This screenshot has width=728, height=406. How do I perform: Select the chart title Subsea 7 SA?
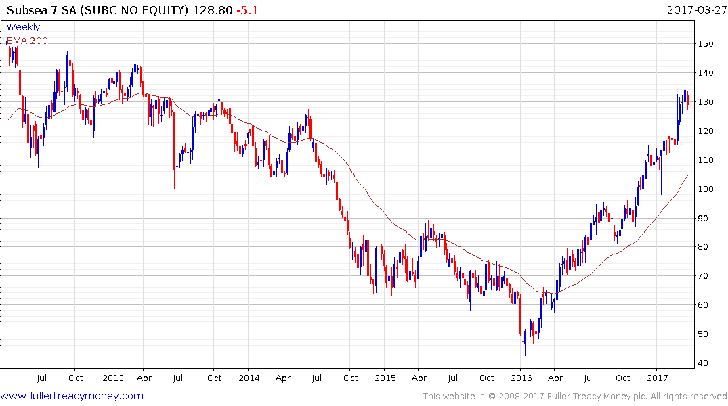pyautogui.click(x=42, y=9)
